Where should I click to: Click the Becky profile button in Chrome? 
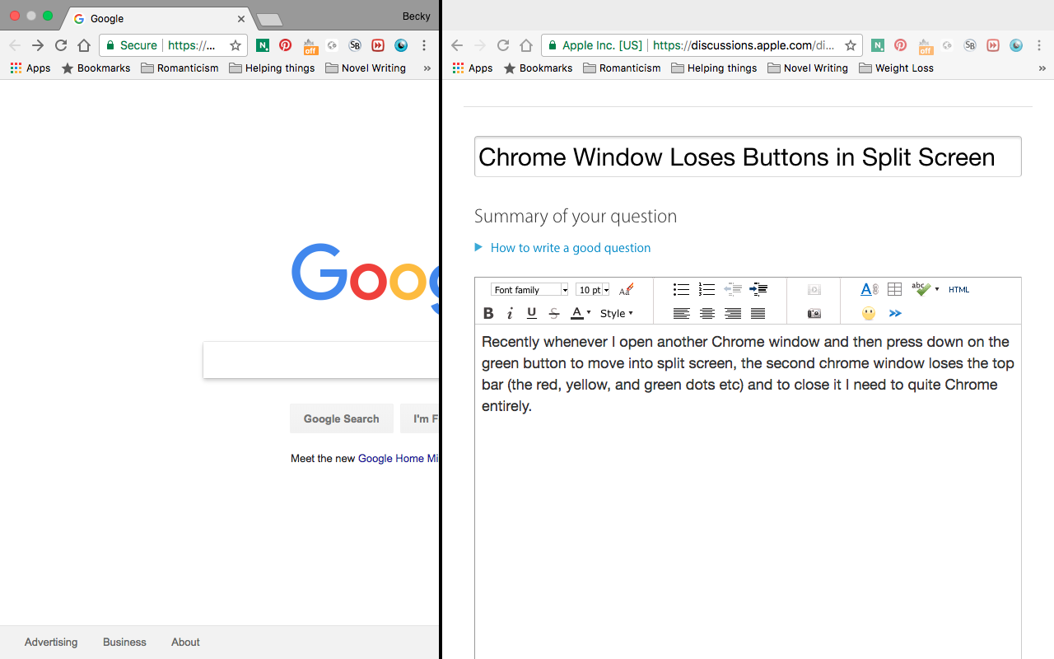(416, 16)
